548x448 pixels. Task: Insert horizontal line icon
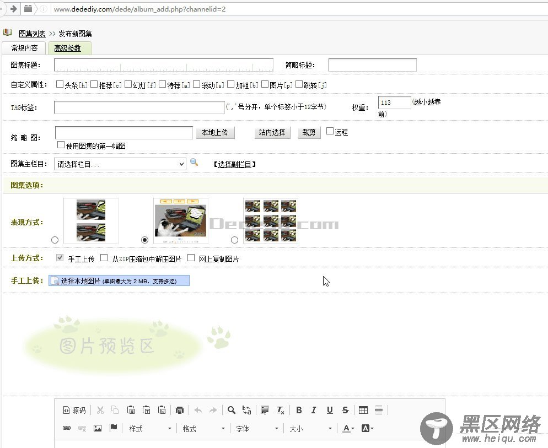click(x=379, y=411)
